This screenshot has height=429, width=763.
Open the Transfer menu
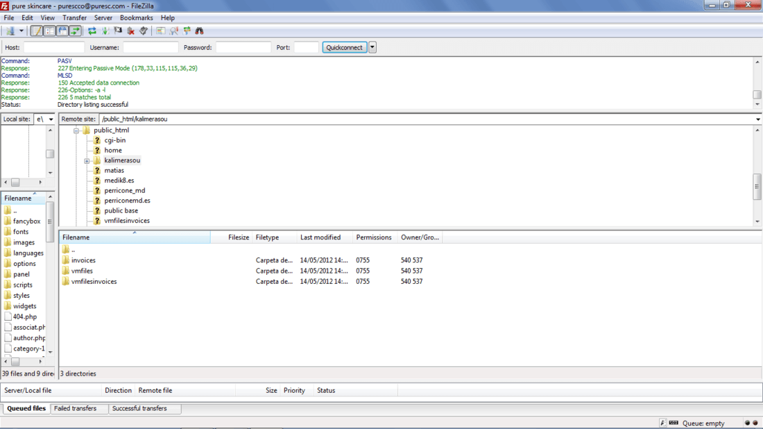coord(74,17)
